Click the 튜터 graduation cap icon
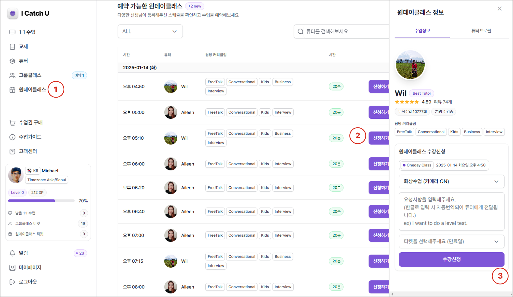 tap(12, 61)
